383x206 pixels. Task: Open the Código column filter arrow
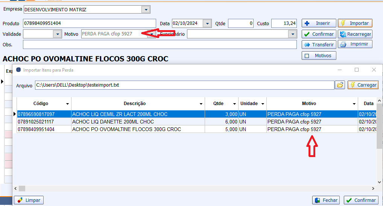tap(67, 104)
